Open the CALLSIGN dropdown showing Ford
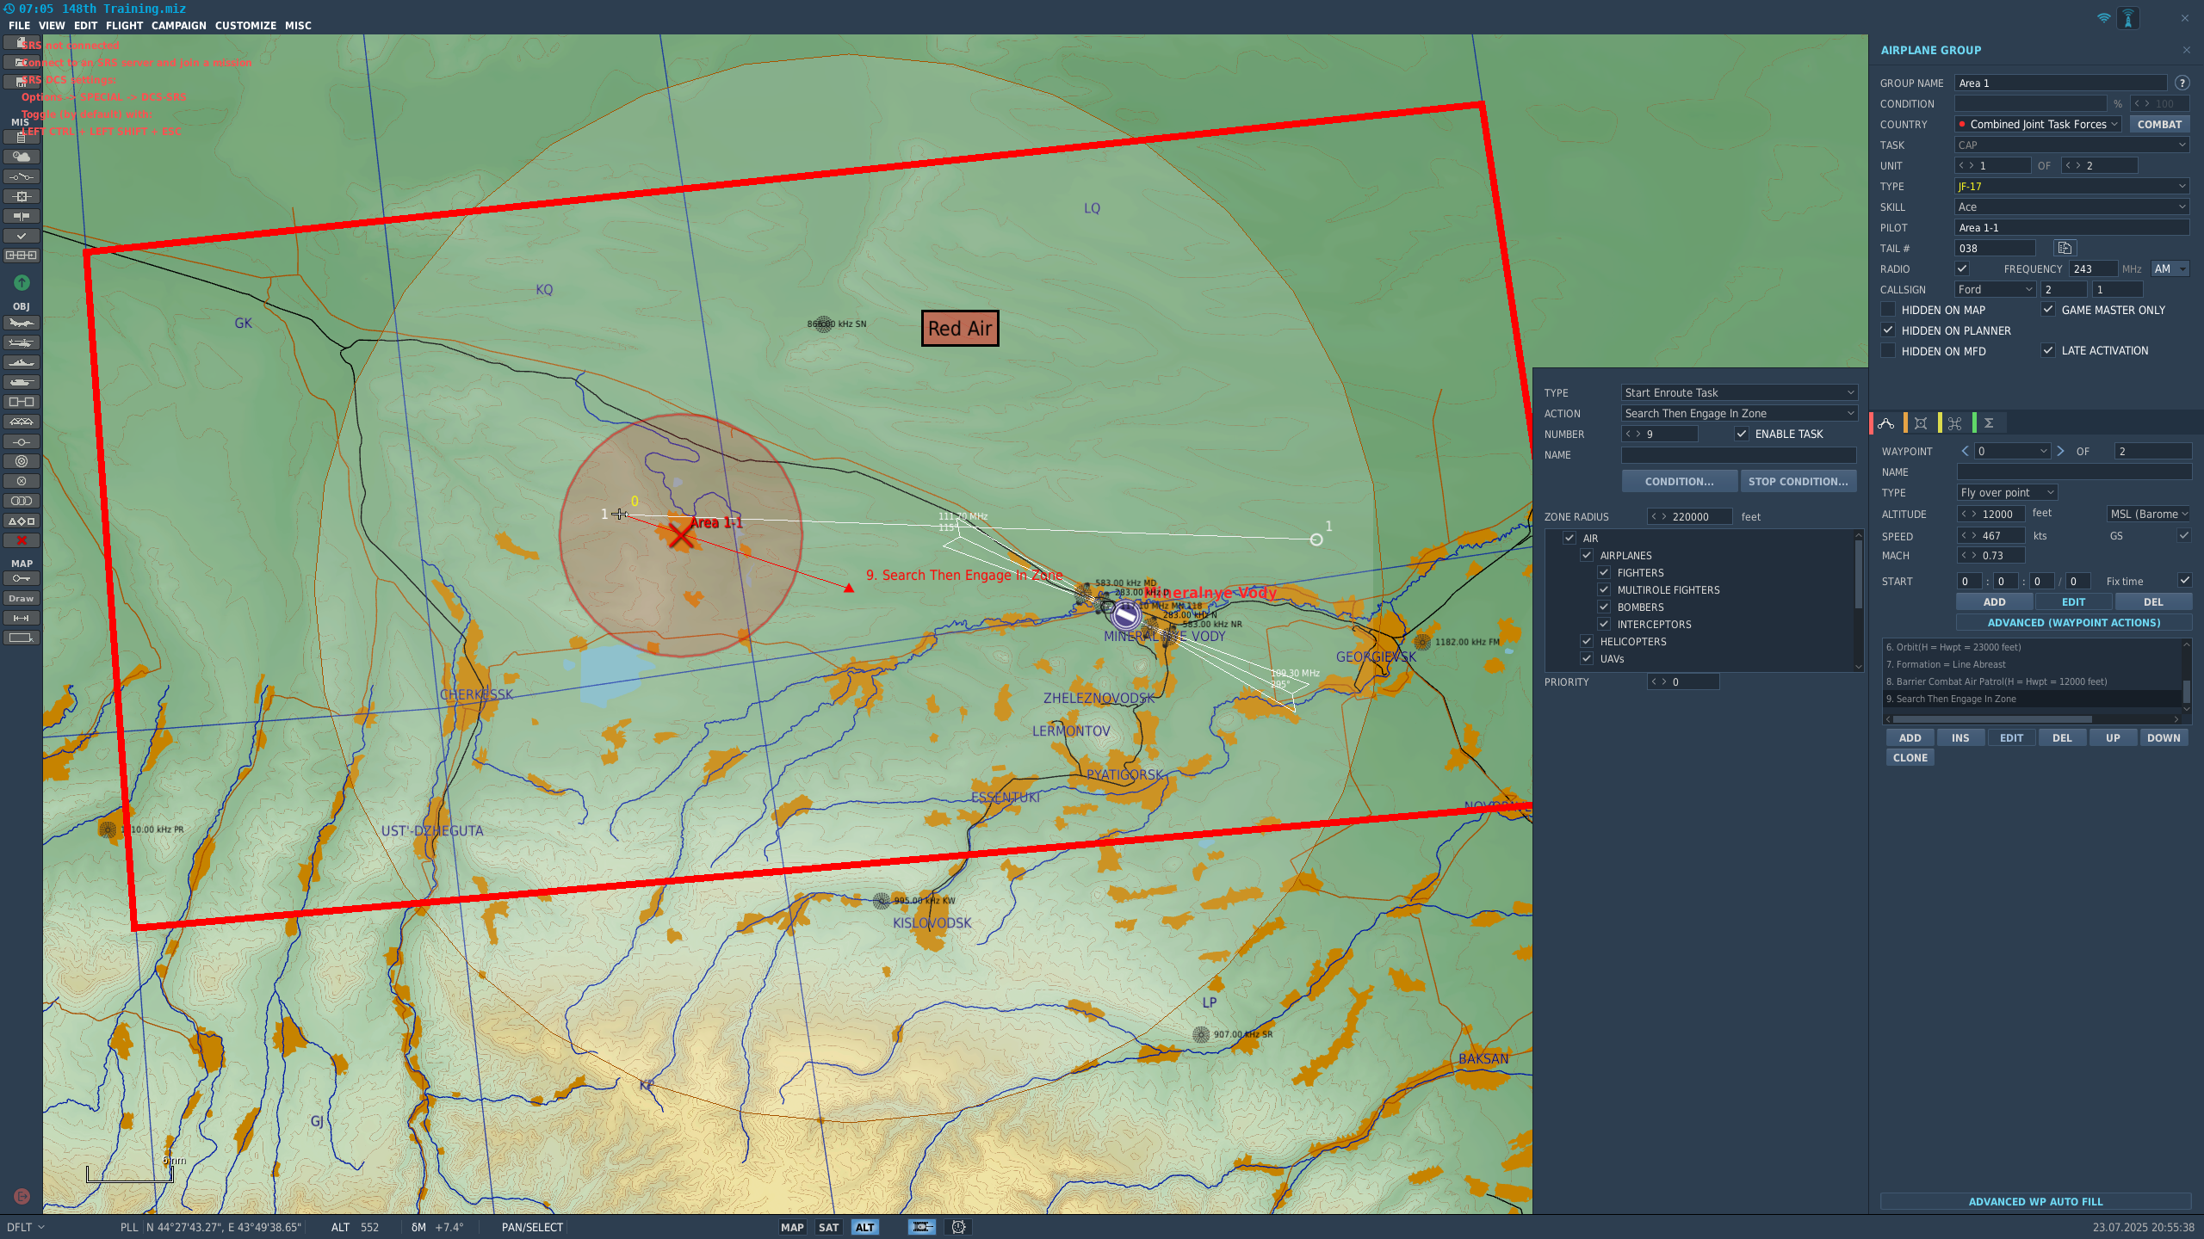The height and width of the screenshot is (1239, 2204). pyautogui.click(x=1995, y=290)
